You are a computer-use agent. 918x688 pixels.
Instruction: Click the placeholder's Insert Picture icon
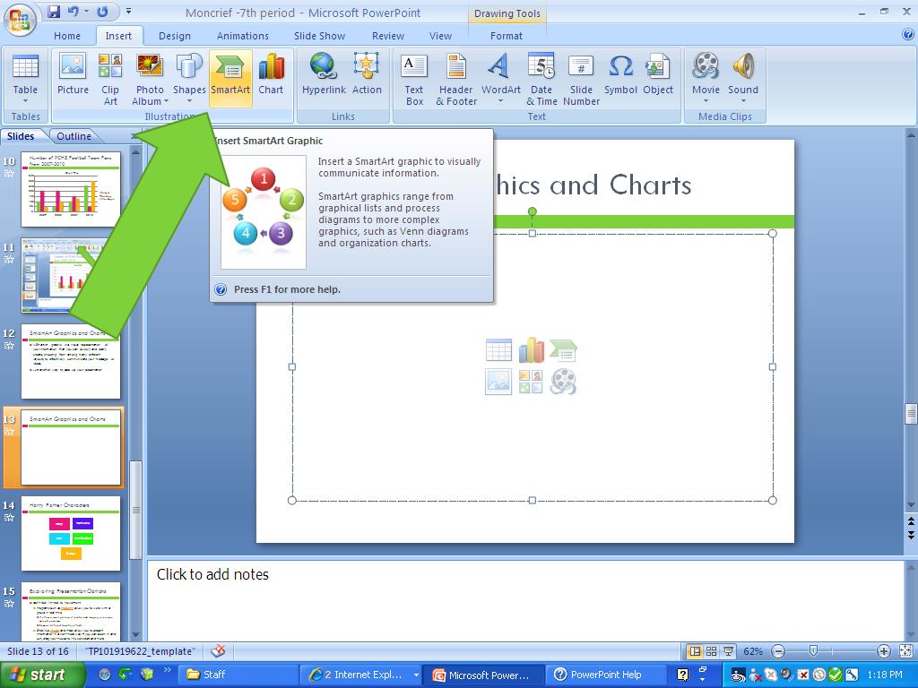click(498, 382)
